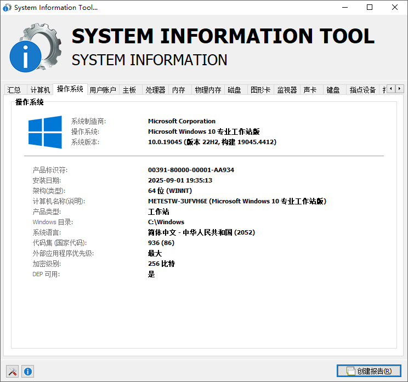Screen dimensions: 408x382
Task: Click the 操作系统 group box title
Action: (30, 102)
